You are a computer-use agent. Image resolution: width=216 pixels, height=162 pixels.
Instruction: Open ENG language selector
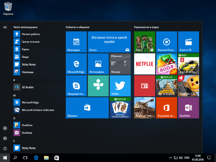point(187,158)
